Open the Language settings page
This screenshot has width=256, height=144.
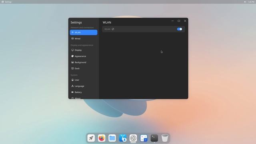tap(84, 86)
